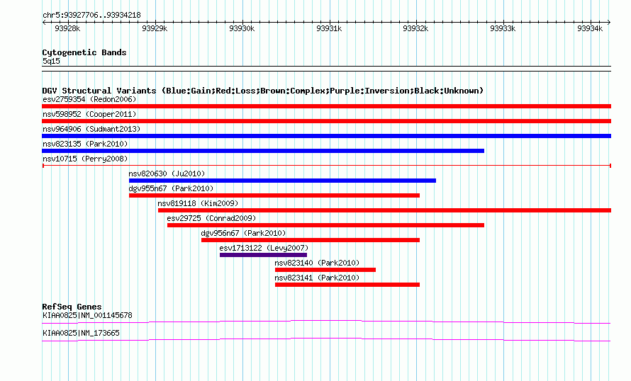Open the dgv956n67 (Park2010) variant bar
631x381 pixels.
click(x=311, y=240)
